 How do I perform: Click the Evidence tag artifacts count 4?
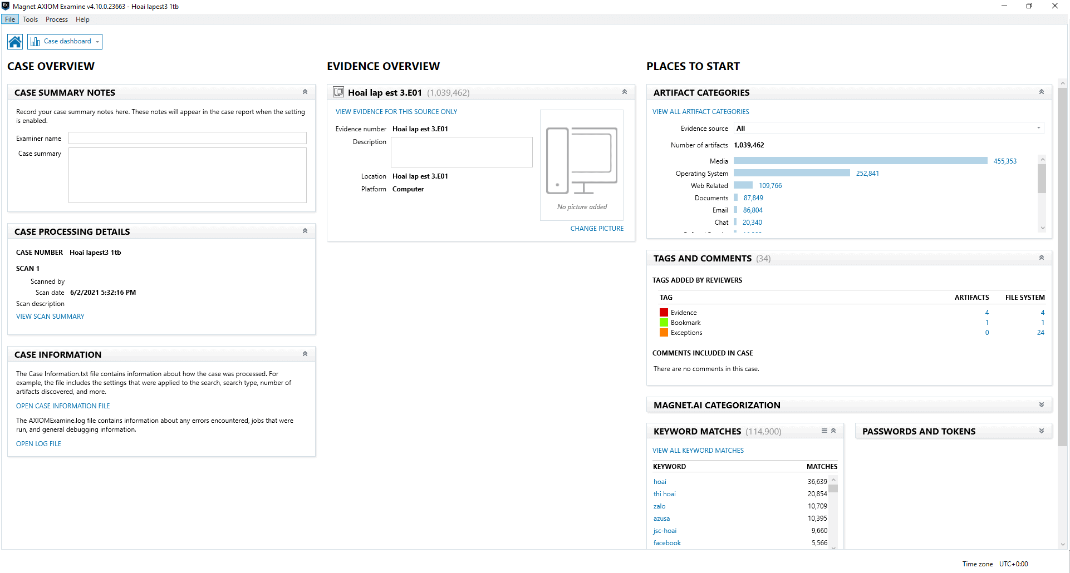click(x=987, y=313)
